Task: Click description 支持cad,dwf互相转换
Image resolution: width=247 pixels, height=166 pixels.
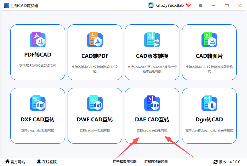Action: click(x=95, y=130)
